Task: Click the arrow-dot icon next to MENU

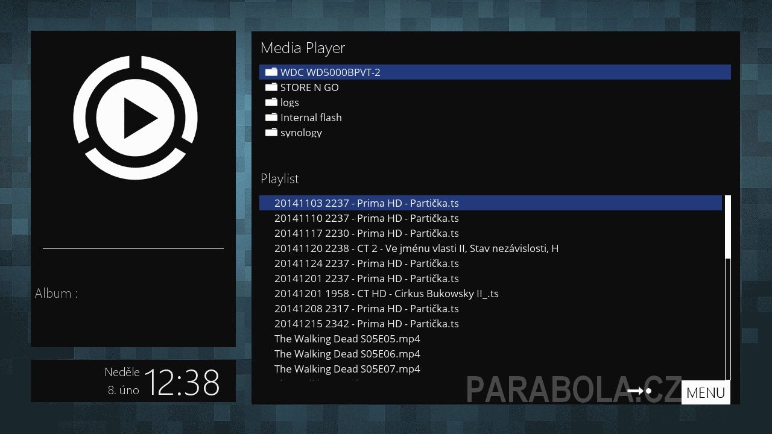Action: click(639, 391)
